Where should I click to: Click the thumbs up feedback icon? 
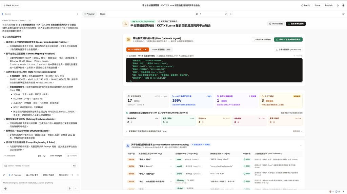pyautogui.click(x=39, y=156)
